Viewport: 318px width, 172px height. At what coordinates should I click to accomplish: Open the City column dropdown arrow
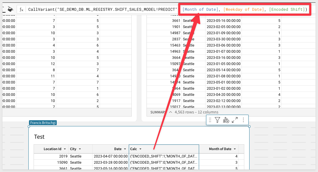pyautogui.click(x=80, y=149)
